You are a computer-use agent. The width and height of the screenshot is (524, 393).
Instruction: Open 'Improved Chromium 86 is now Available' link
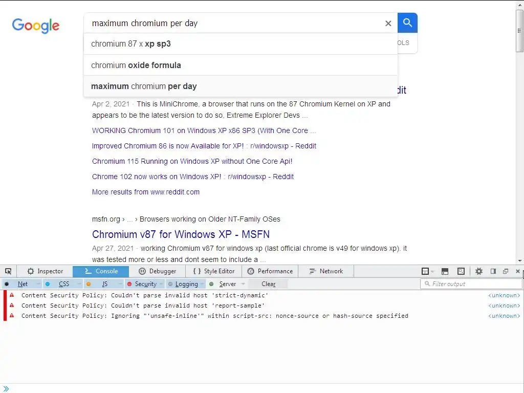tap(204, 146)
